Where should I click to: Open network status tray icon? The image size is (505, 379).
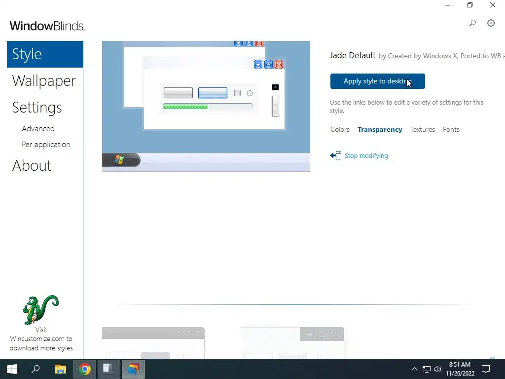pos(427,369)
